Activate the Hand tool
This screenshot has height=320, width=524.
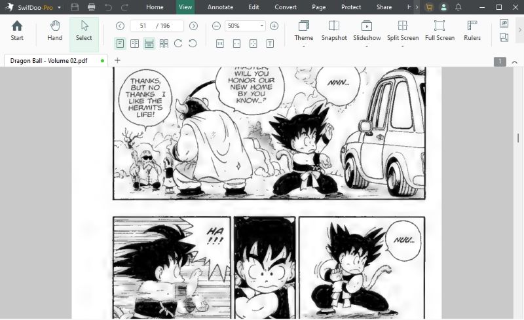(55, 31)
